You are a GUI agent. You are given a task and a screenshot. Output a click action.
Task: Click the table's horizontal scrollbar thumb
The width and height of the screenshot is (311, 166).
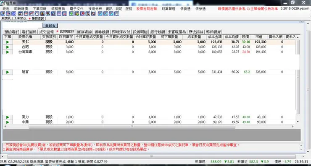132,127
